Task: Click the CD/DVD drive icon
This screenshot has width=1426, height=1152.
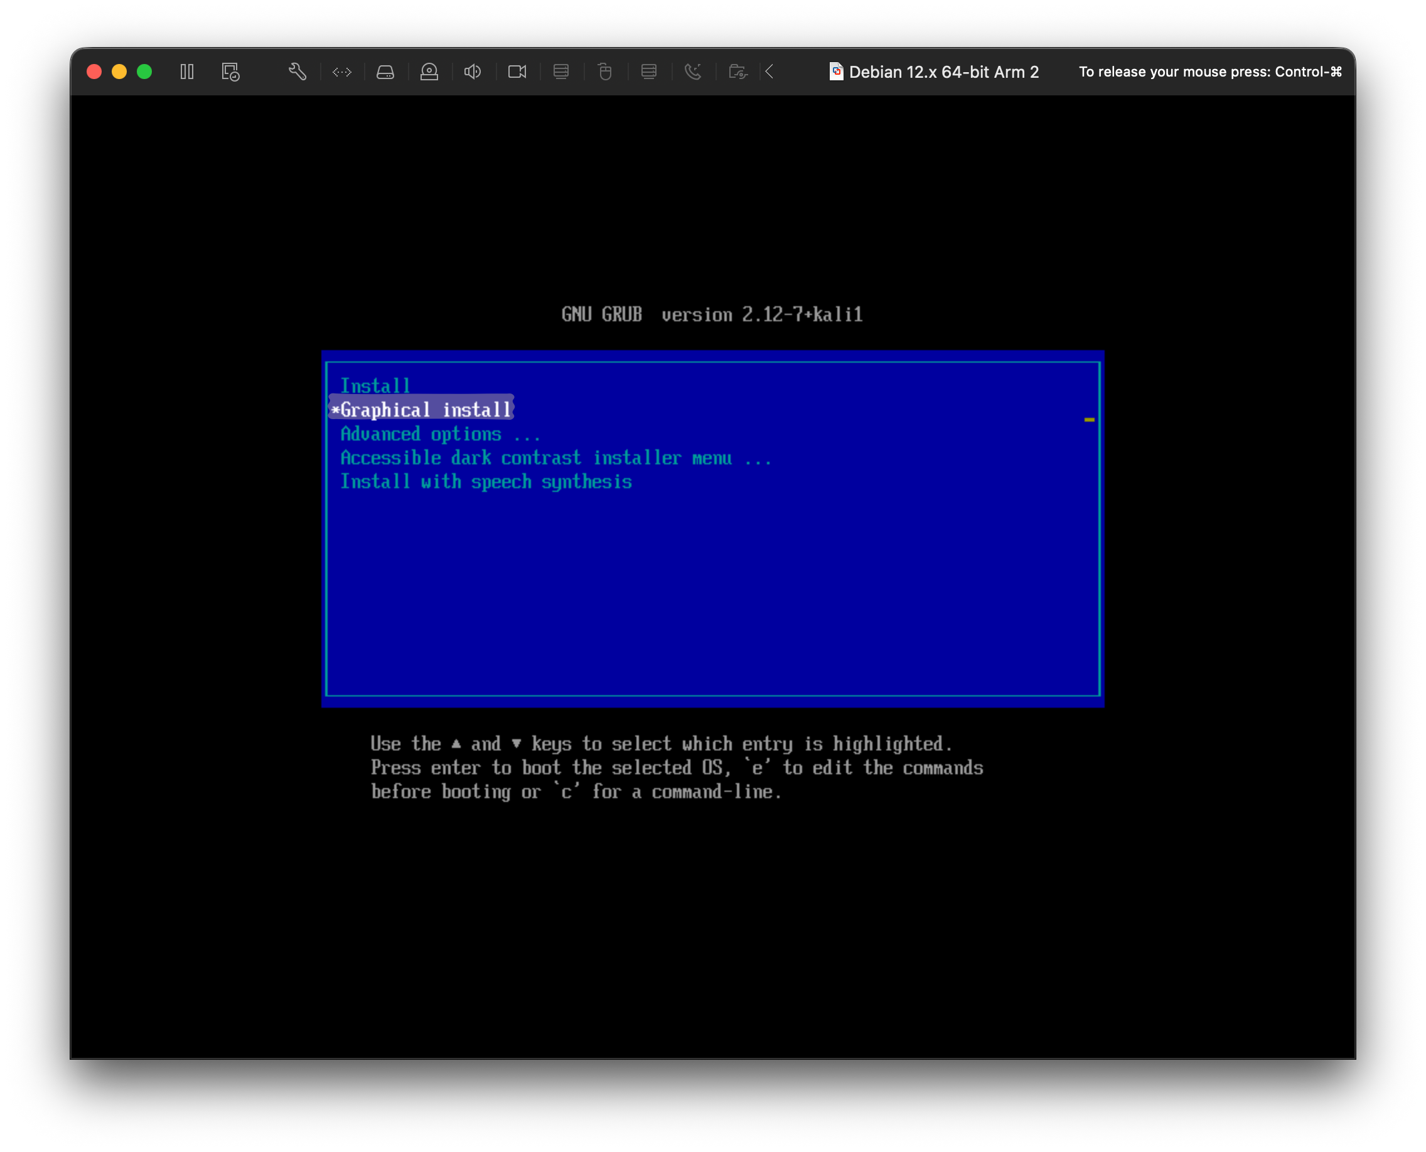Action: [429, 72]
